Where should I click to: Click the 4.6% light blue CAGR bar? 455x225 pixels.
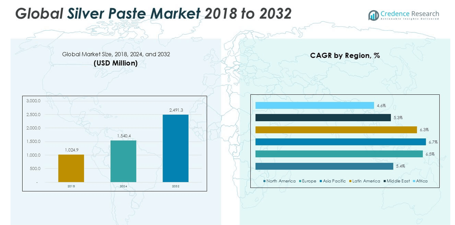tap(315, 105)
